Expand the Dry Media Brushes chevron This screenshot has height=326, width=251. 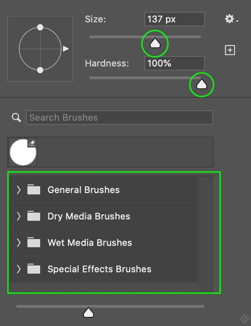click(19, 216)
